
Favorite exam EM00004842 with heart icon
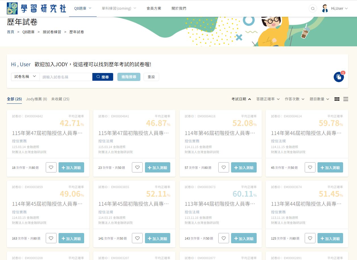[51, 167]
